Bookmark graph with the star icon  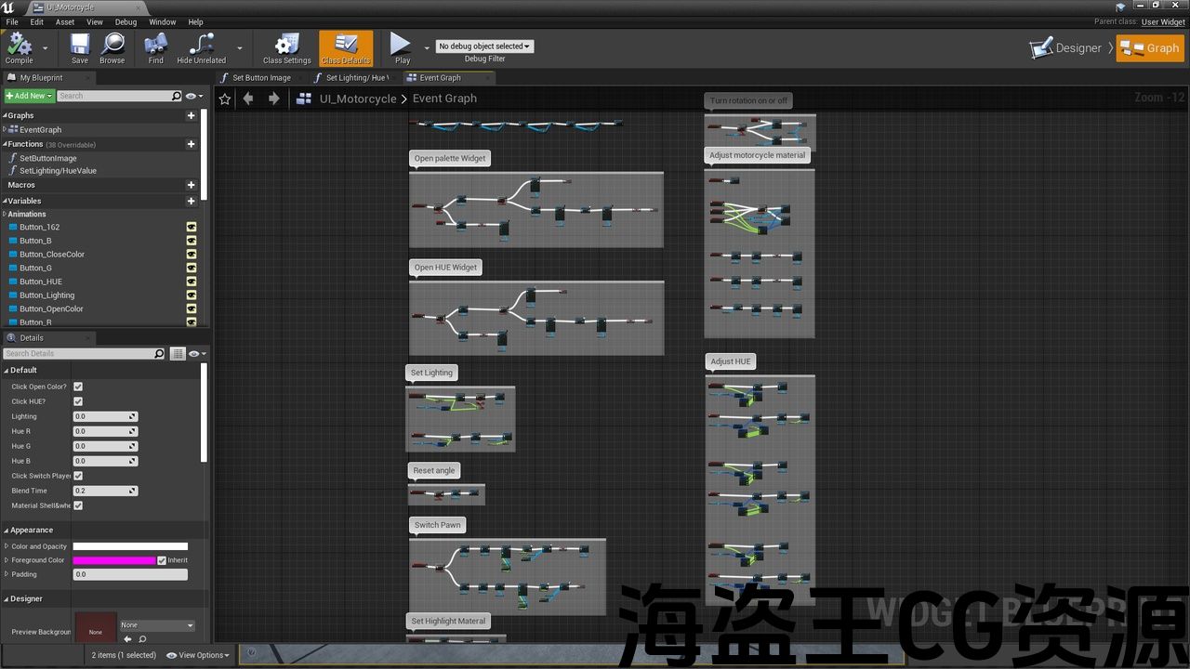pyautogui.click(x=224, y=98)
